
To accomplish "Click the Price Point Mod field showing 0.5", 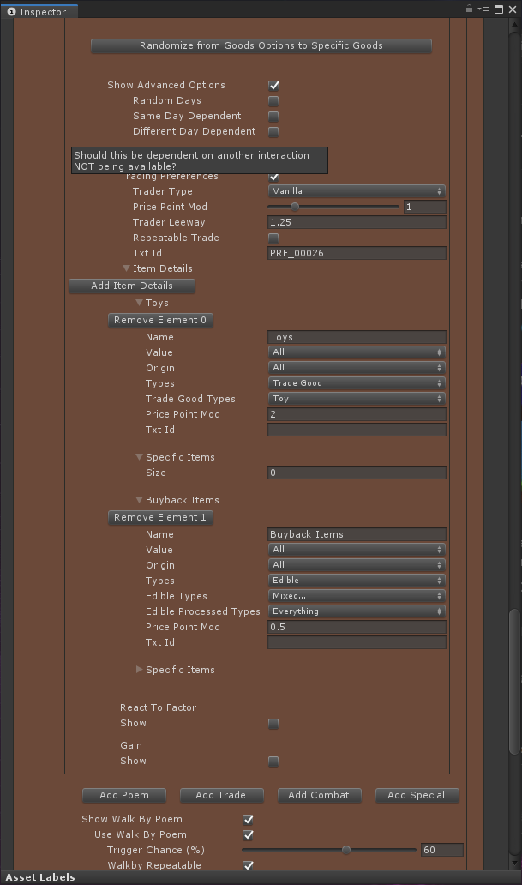I will pyautogui.click(x=357, y=627).
